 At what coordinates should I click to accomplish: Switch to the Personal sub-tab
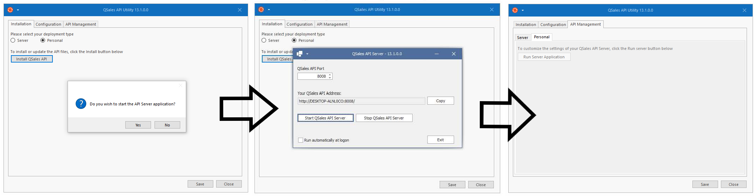pos(542,37)
